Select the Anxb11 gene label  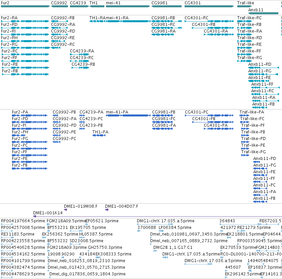(x=255, y=10)
